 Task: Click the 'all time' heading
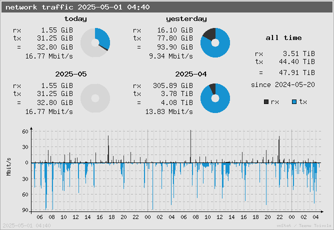283,37
